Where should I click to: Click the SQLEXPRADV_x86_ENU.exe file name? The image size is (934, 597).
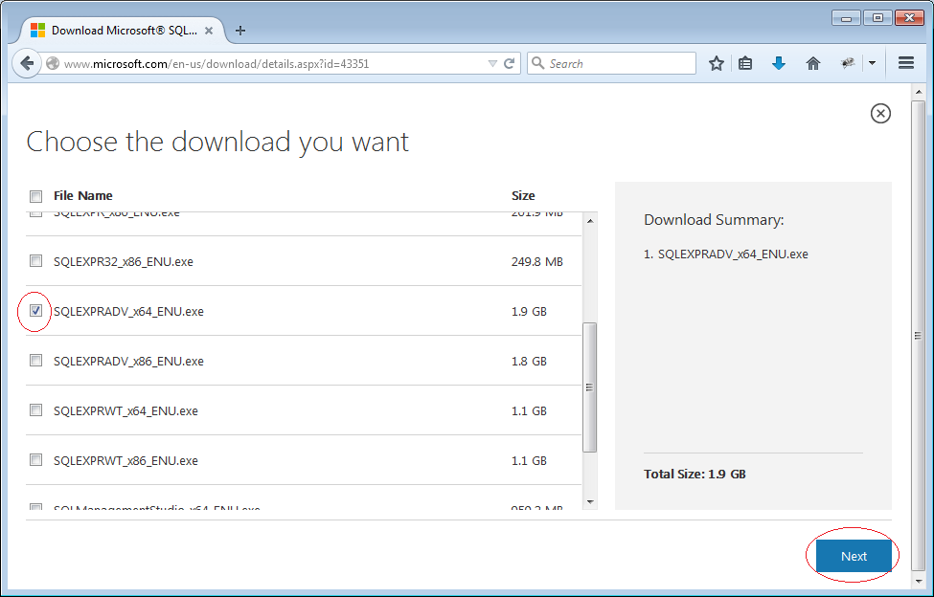tap(128, 362)
